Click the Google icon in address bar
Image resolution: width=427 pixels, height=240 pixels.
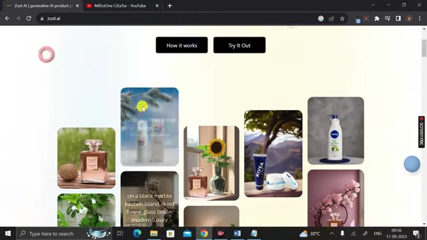(321, 19)
